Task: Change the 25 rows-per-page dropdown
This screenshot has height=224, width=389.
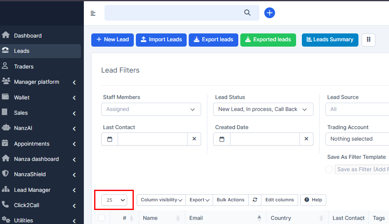Action: tap(114, 200)
